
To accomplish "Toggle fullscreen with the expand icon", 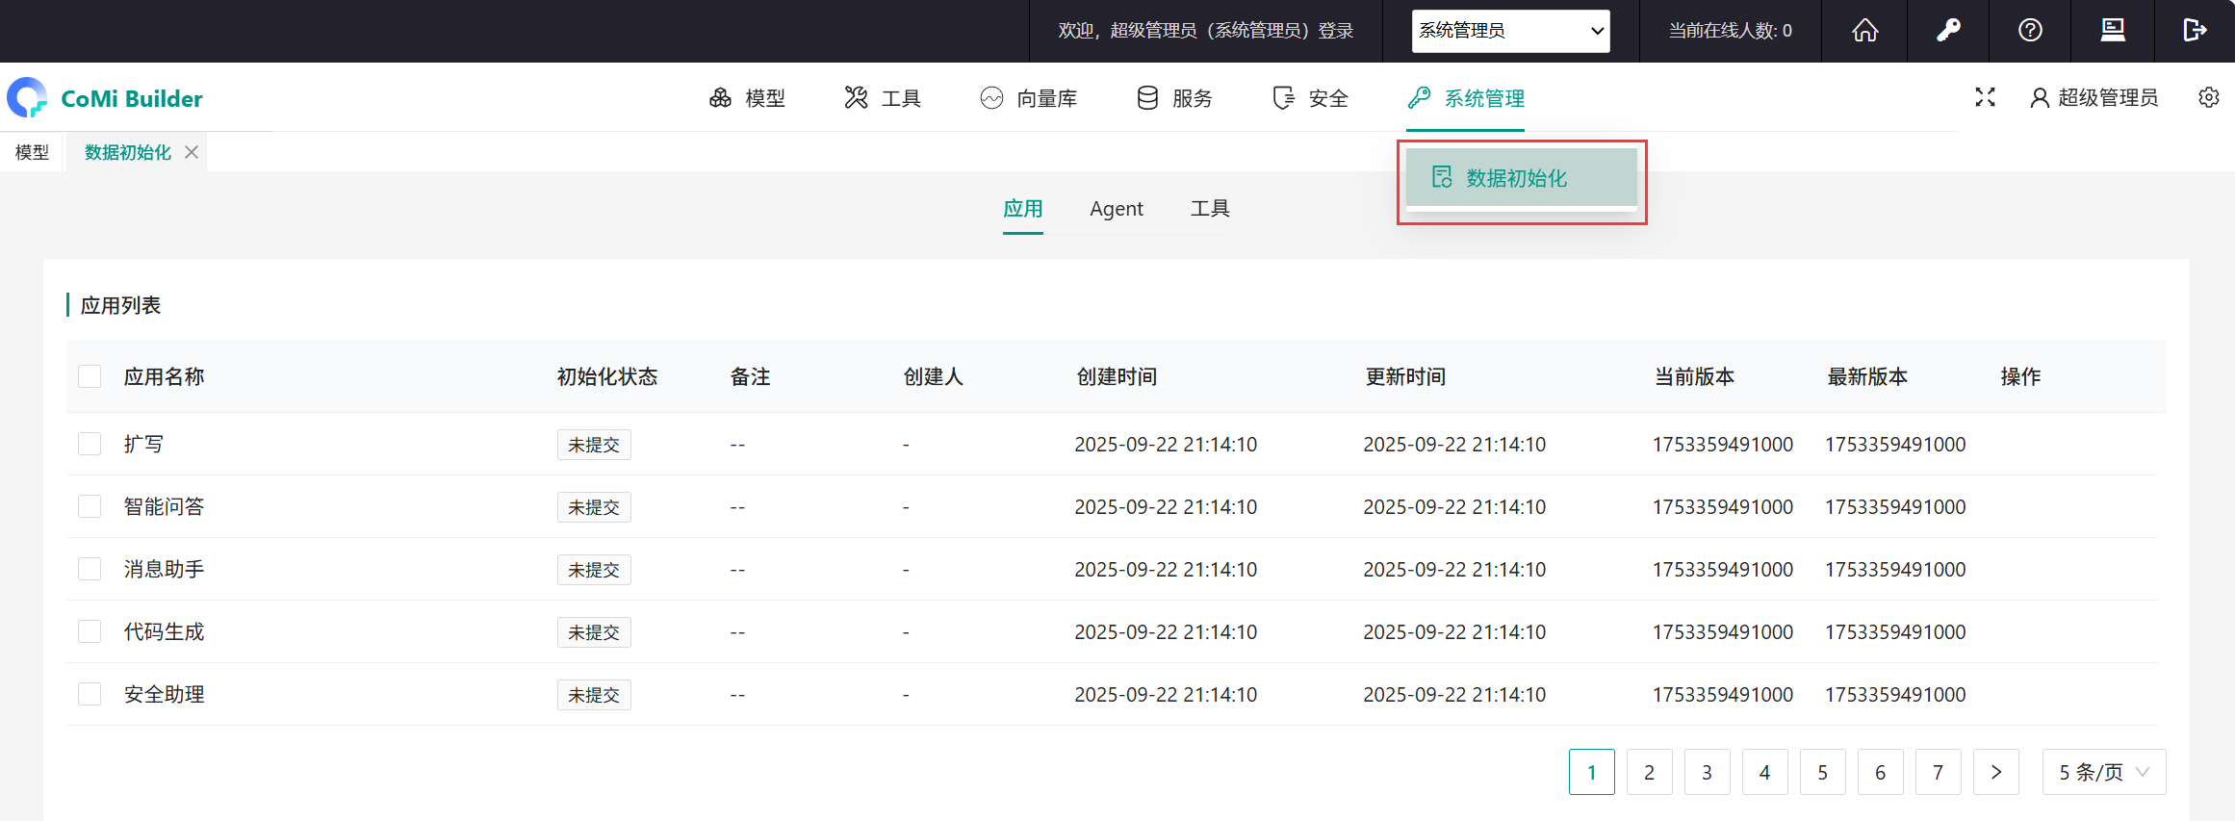I will click(1985, 97).
